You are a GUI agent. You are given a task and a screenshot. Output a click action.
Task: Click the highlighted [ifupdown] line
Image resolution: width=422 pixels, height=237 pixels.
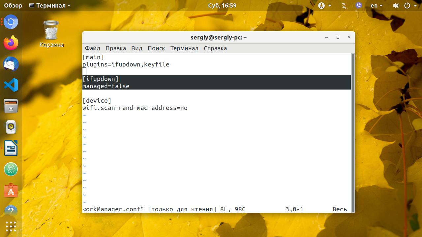coord(101,79)
